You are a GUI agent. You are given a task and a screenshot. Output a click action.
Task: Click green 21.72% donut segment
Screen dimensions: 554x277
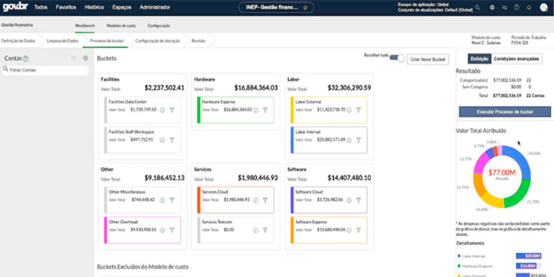519,194
